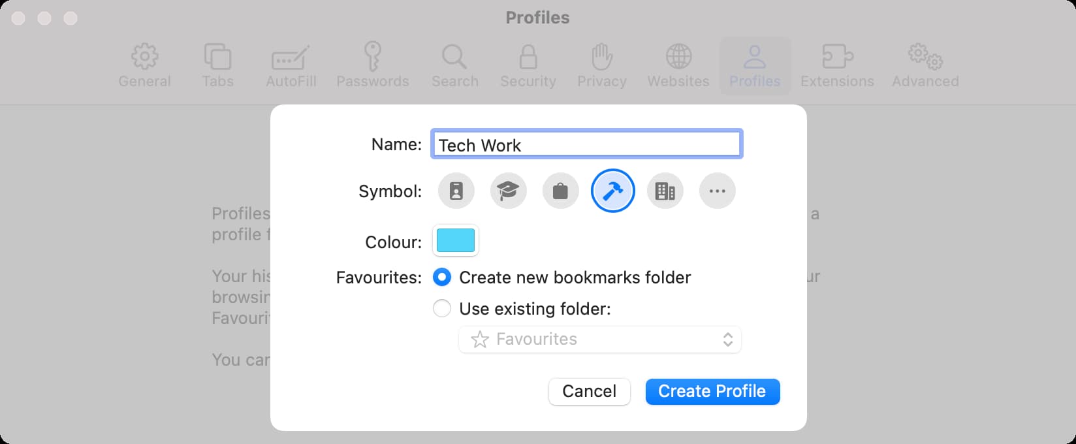Select Create new bookmarks folder option
The image size is (1076, 444).
442,277
